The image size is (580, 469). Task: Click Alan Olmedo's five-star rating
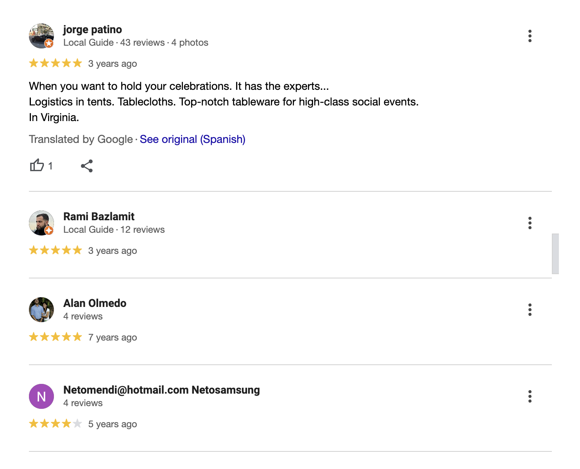[x=55, y=337]
